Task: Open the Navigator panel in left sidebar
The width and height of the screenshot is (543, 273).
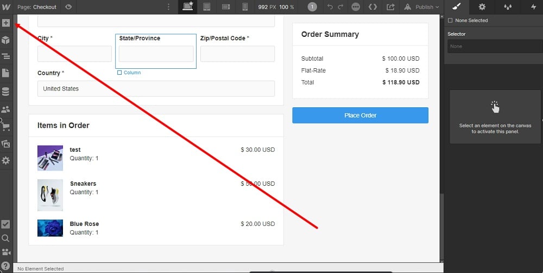Action: pos(5,56)
